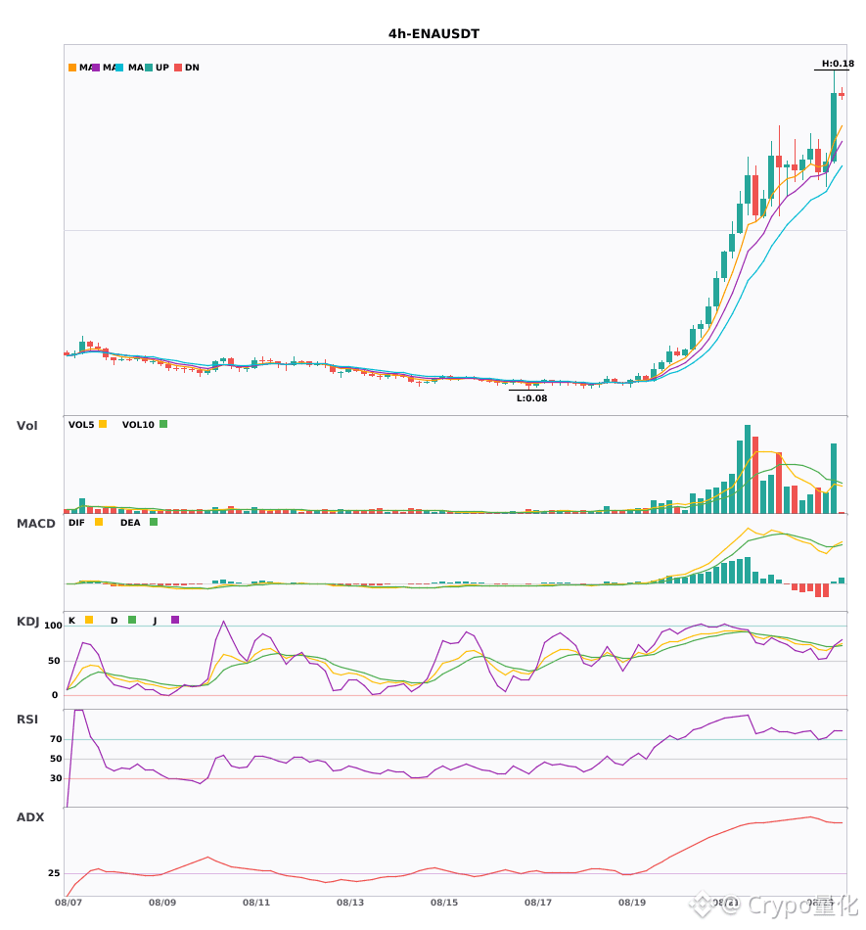Click the 08/19 date label
The width and height of the screenshot is (866, 930).
coord(632,903)
